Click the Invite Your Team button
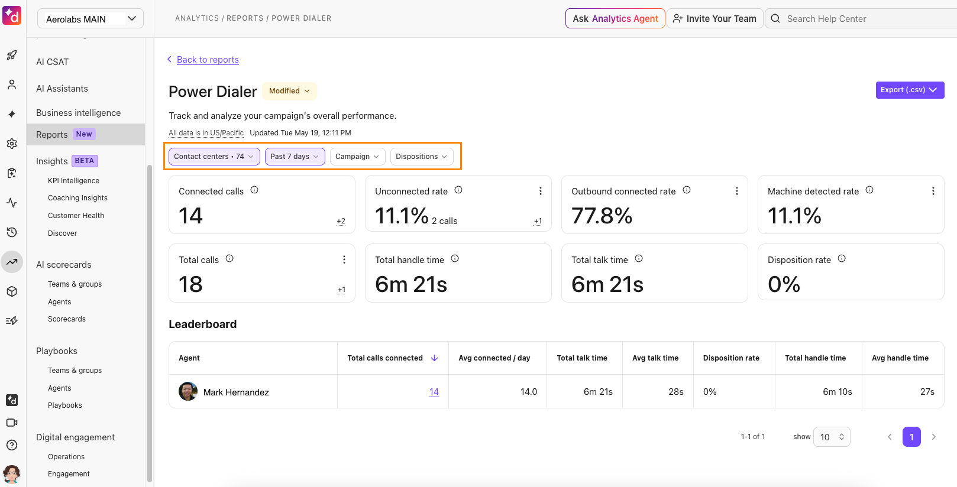This screenshot has width=957, height=487. click(x=715, y=18)
